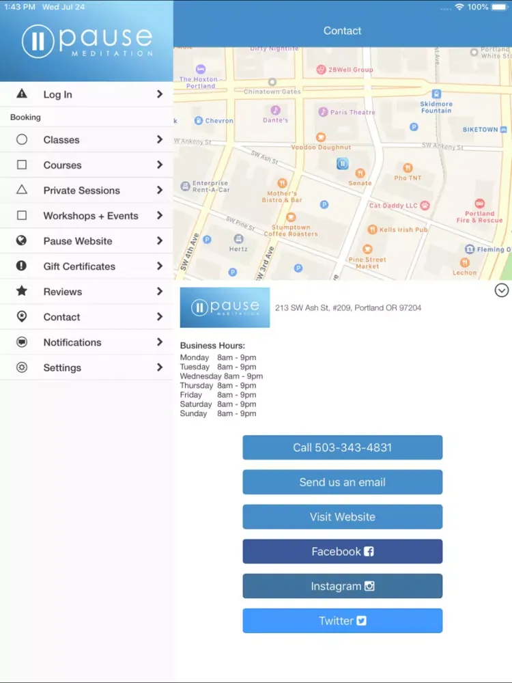
Task: Tap the exclamation icon beside Gift Certificates
Action: (21, 266)
